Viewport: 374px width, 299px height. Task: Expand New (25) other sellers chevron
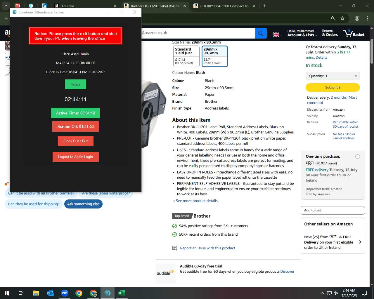pyautogui.click(x=360, y=242)
